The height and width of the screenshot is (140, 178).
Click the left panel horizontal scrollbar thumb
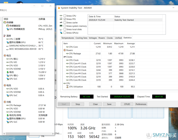pyautogui.click(x=18, y=134)
